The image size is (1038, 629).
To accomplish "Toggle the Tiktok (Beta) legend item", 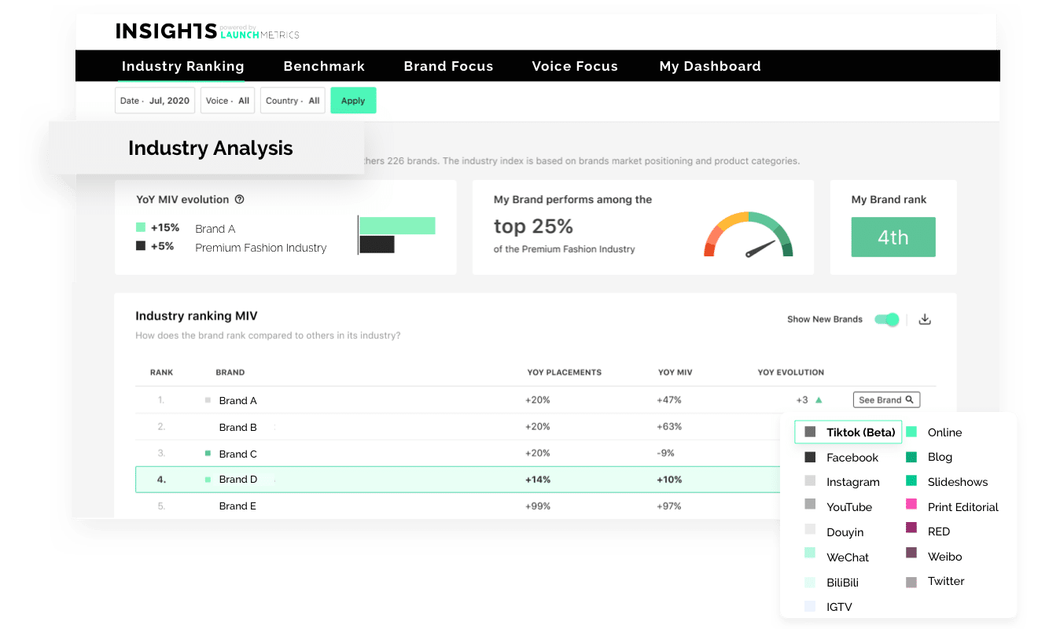I will [x=848, y=432].
